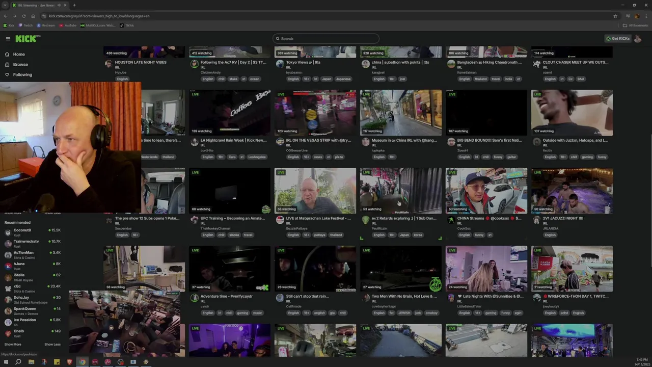Go back with browser back arrow
The width and height of the screenshot is (652, 367).
pyautogui.click(x=6, y=16)
